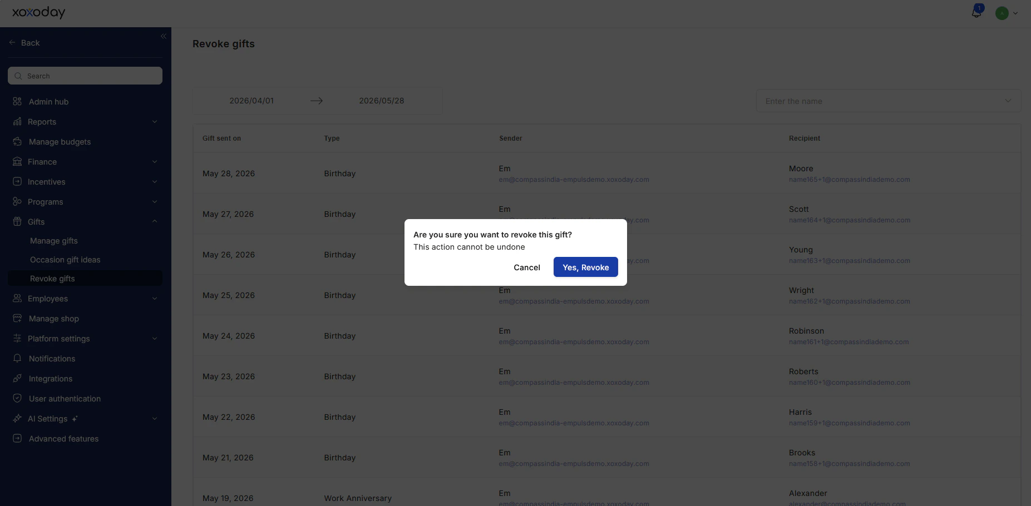The image size is (1031, 506).
Task: Click end date 2026/05/28
Action: (382, 101)
